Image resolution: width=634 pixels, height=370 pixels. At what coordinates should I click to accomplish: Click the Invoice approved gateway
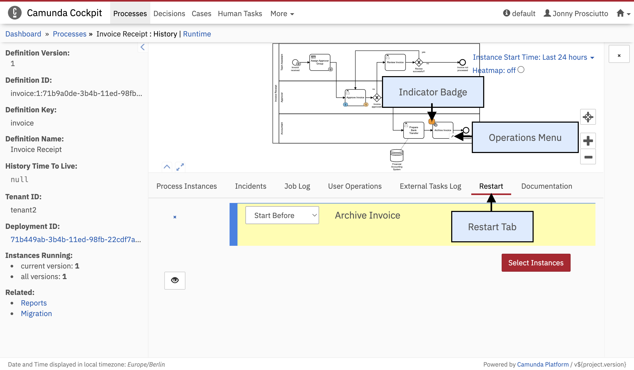377,98
